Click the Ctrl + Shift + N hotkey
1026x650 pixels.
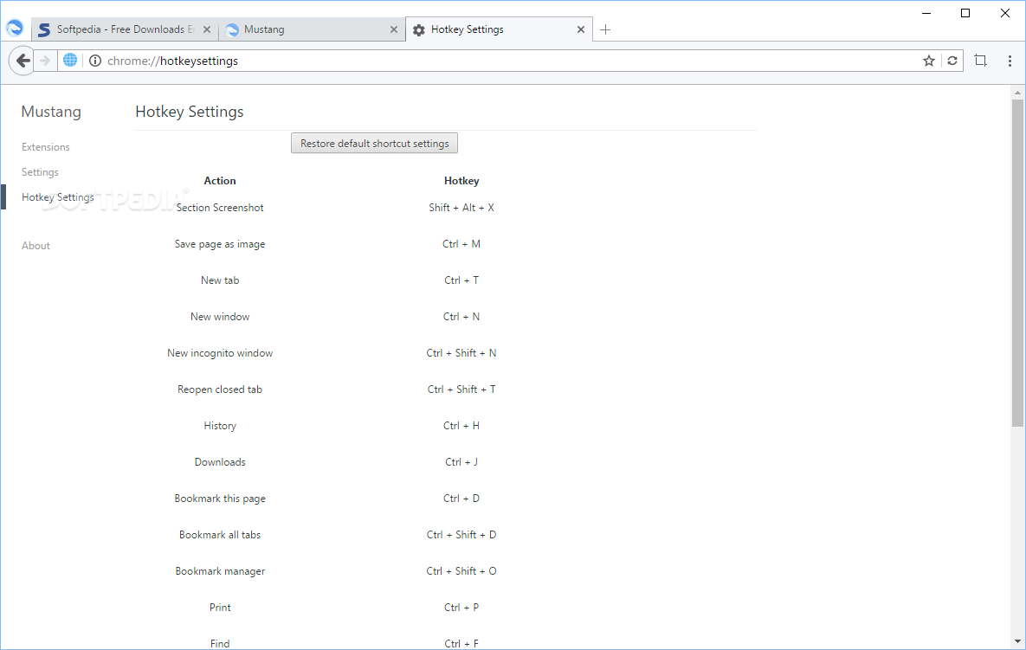(x=461, y=353)
